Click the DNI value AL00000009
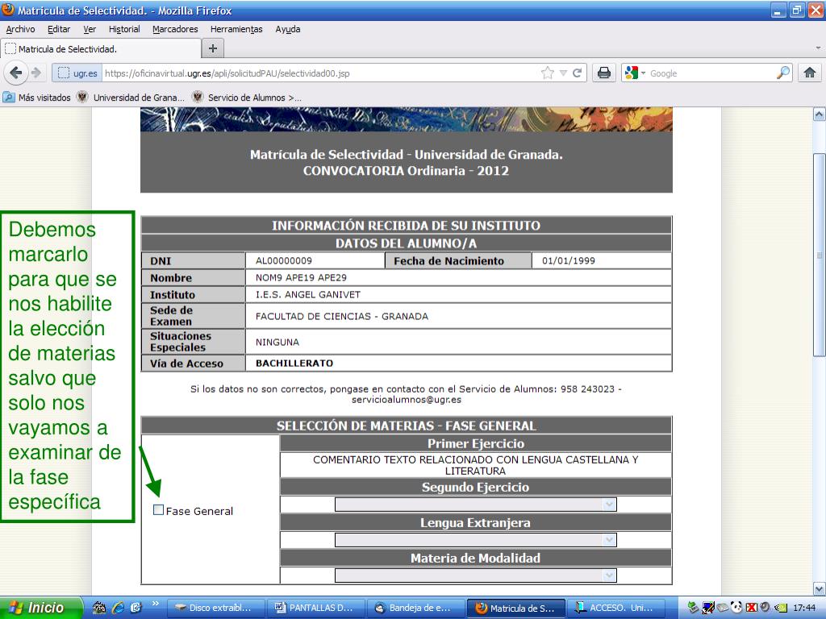 pyautogui.click(x=283, y=260)
